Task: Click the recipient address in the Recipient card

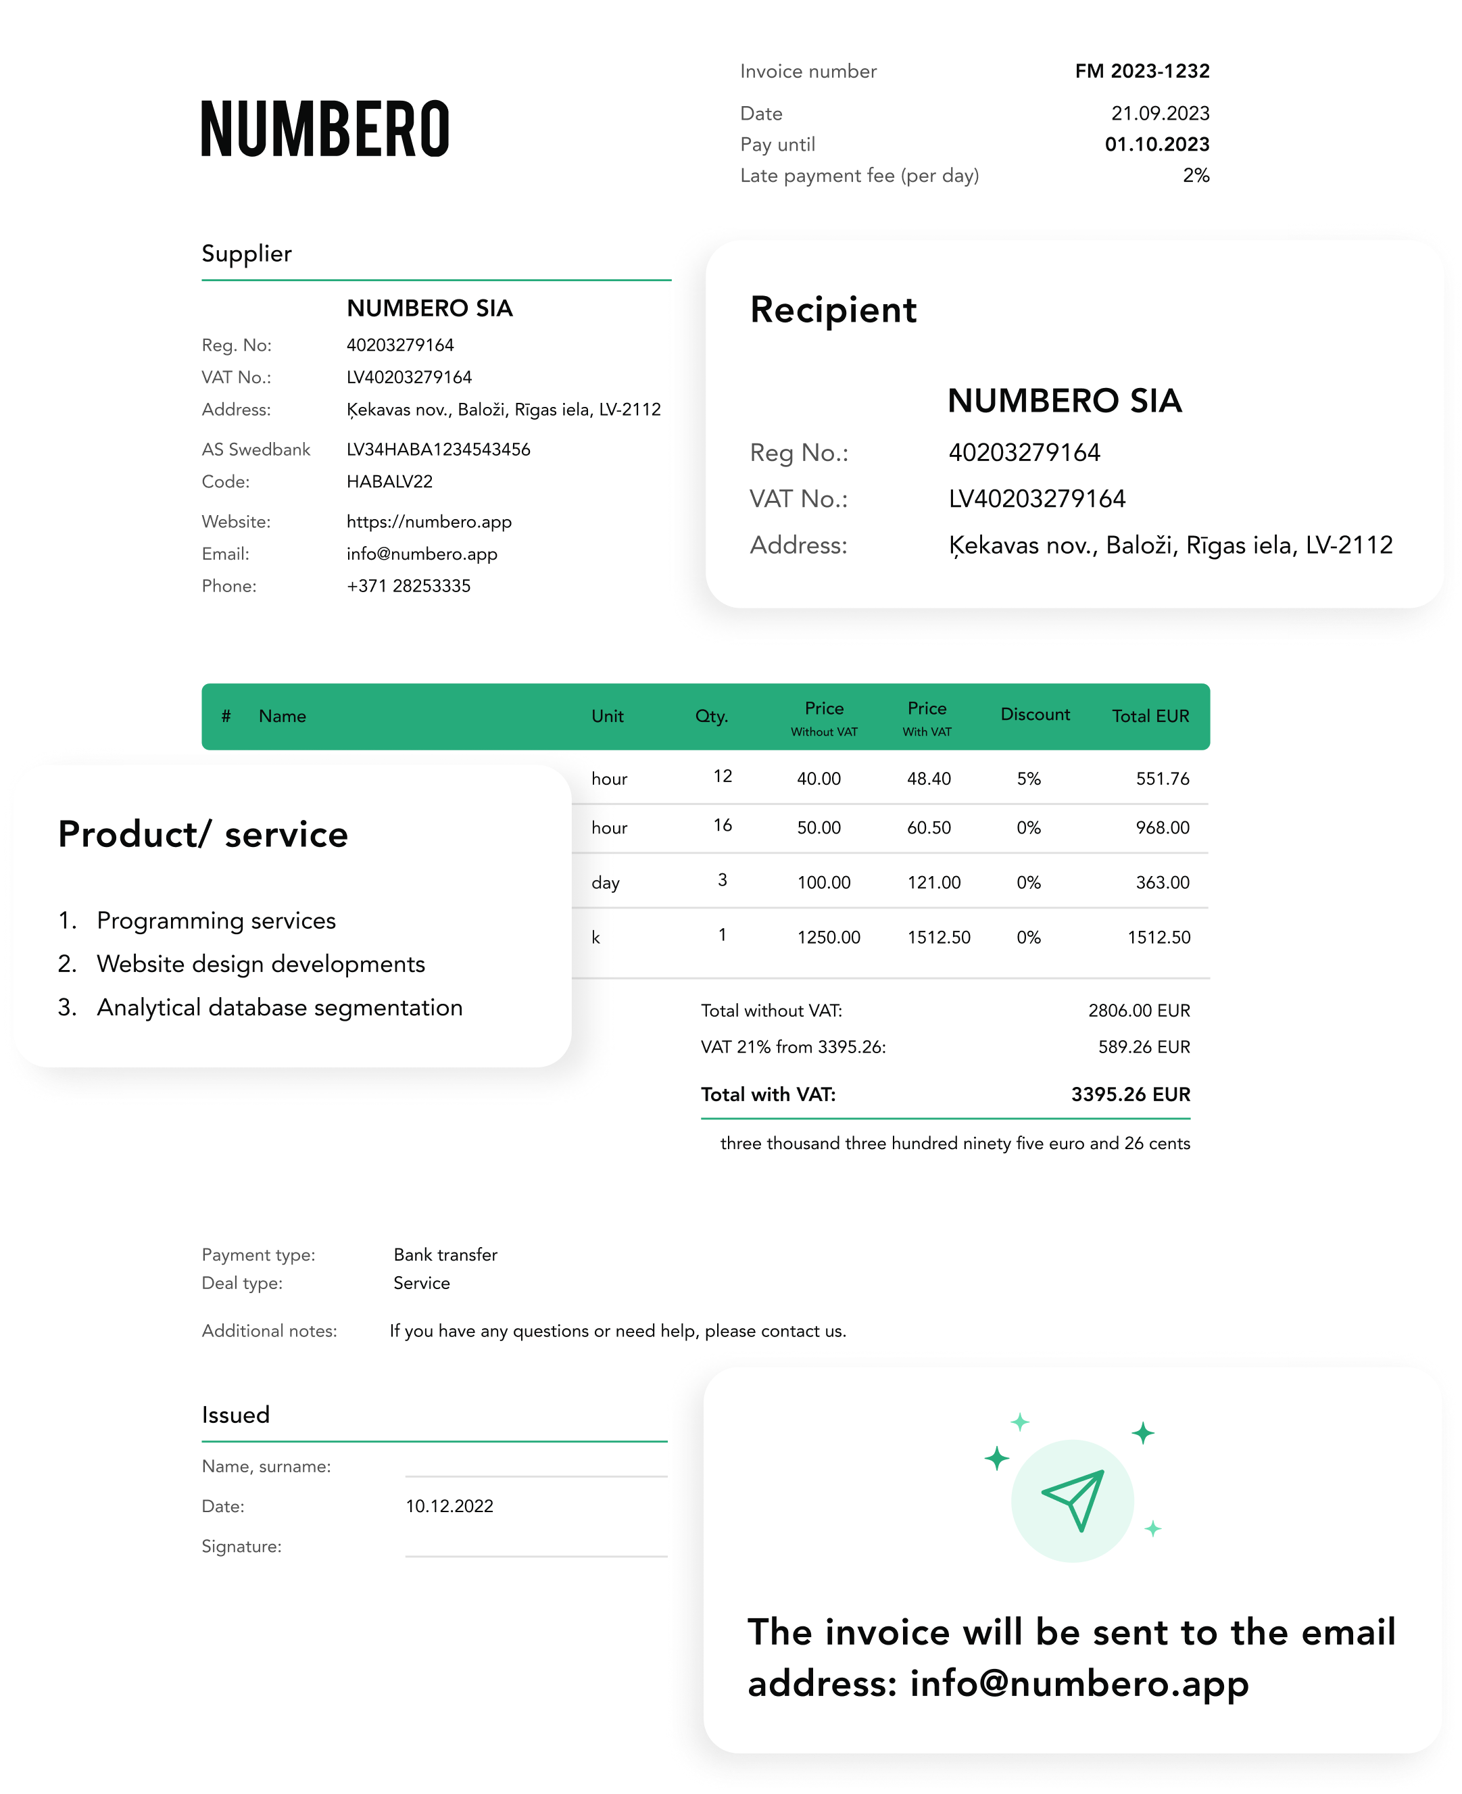Action: click(x=1171, y=546)
